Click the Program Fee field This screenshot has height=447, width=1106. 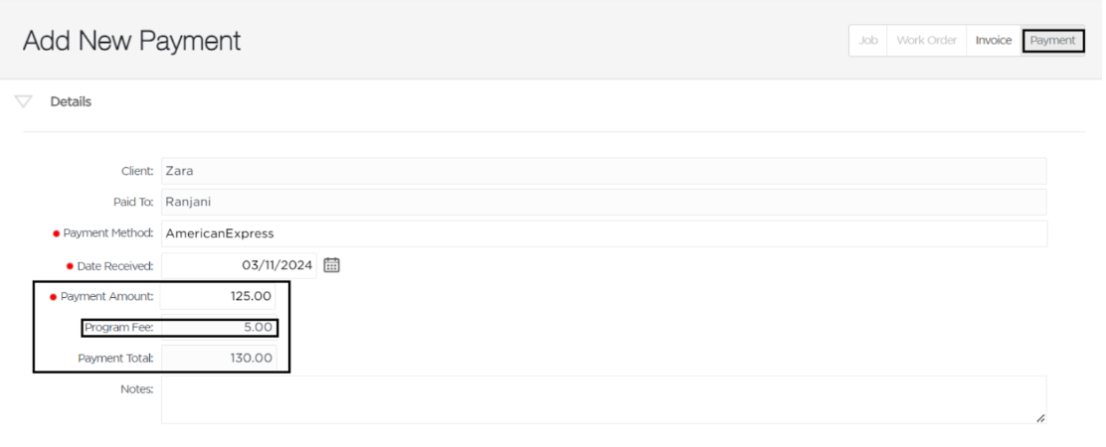[x=218, y=328]
